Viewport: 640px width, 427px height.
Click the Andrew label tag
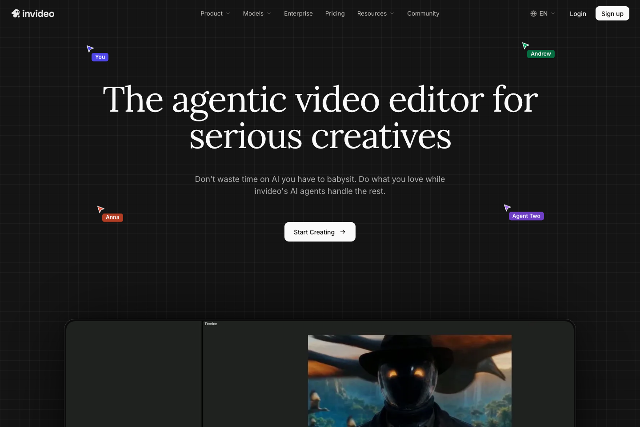(x=541, y=54)
